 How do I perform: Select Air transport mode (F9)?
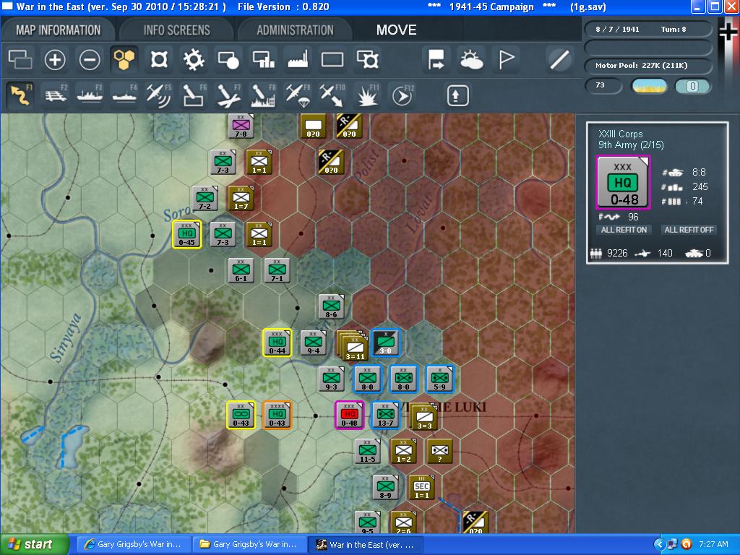[298, 95]
